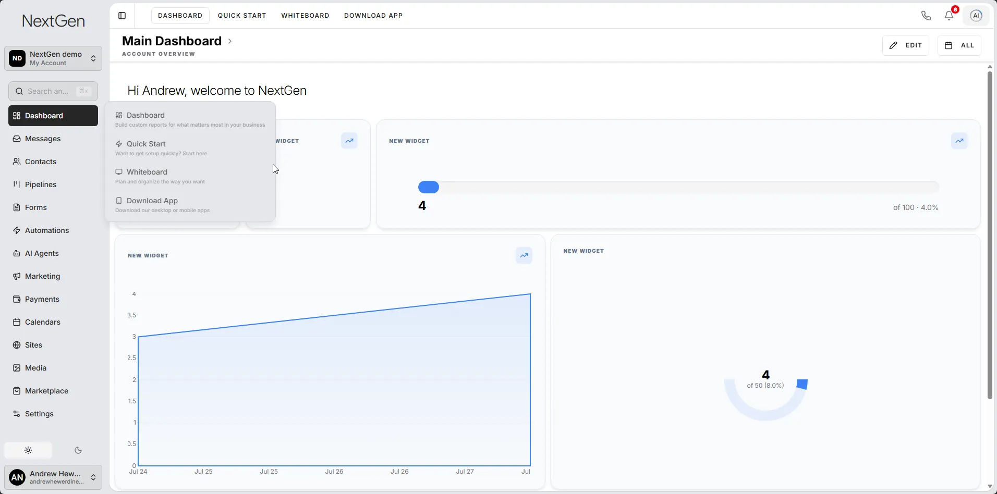Click the blue progress bar fill
The width and height of the screenshot is (997, 494).
[429, 187]
